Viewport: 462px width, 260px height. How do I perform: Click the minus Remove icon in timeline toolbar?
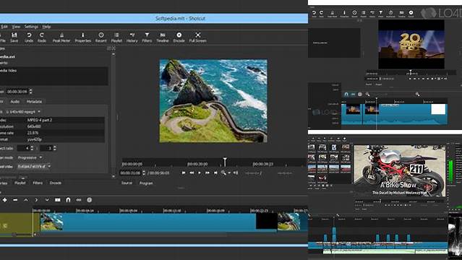tap(15, 200)
